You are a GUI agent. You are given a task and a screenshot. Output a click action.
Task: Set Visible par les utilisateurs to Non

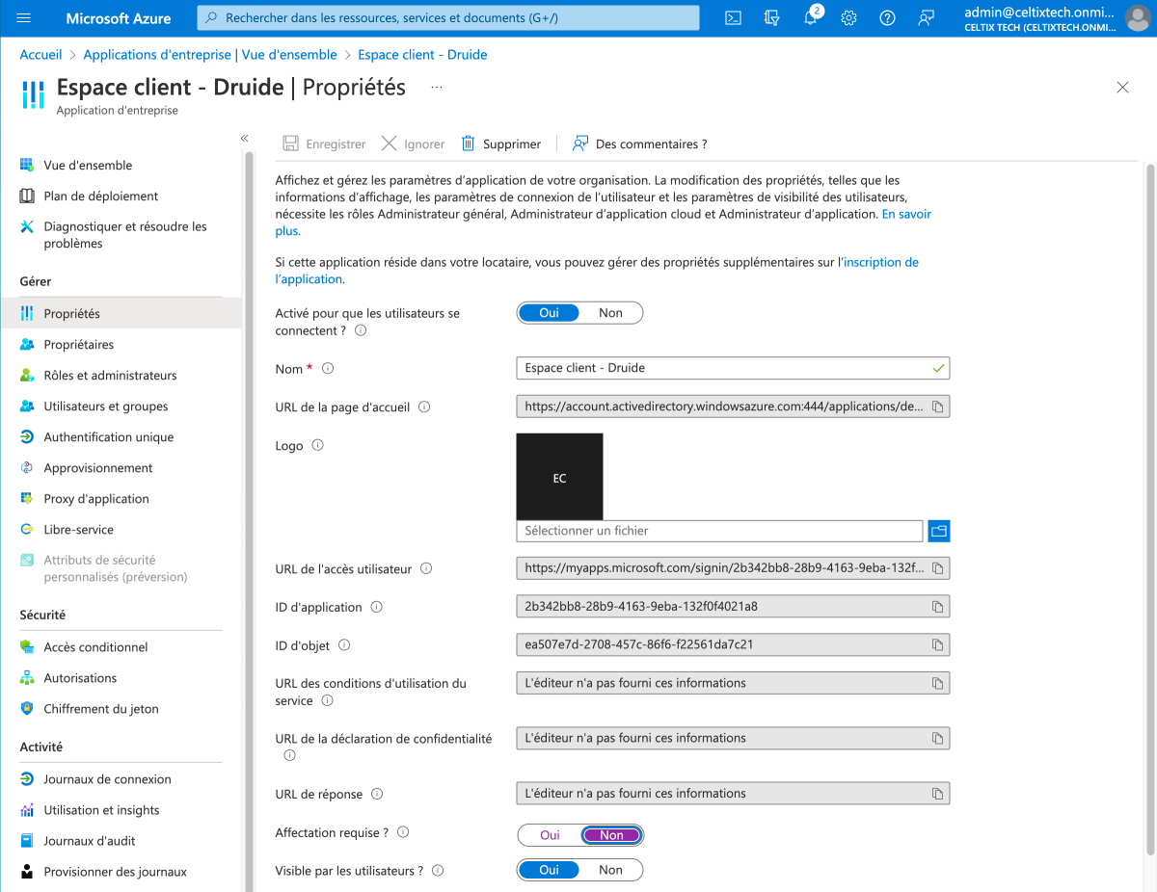pos(610,870)
